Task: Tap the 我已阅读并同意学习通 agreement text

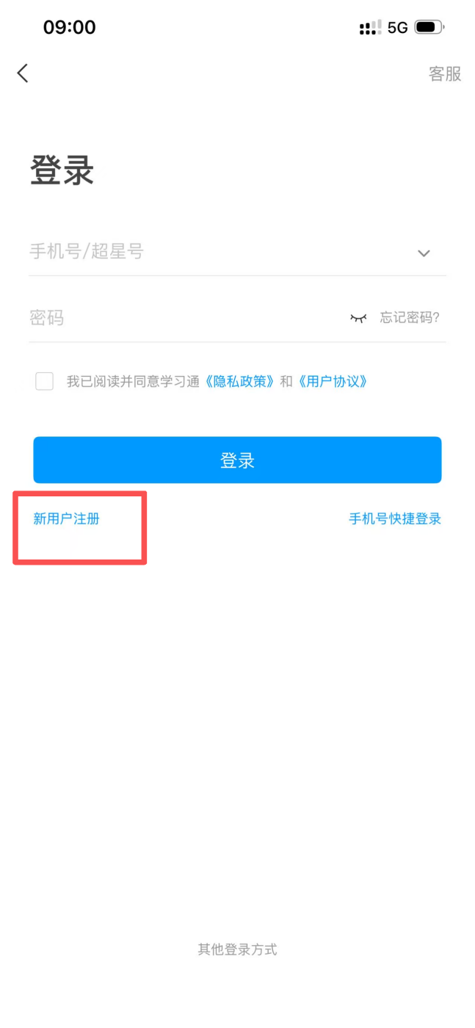Action: pyautogui.click(x=133, y=381)
